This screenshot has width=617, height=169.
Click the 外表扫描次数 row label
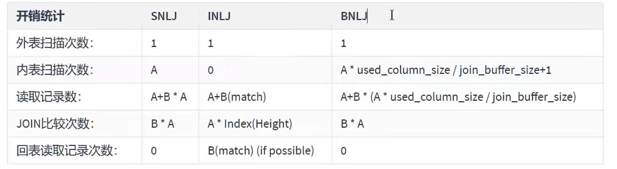(54, 43)
